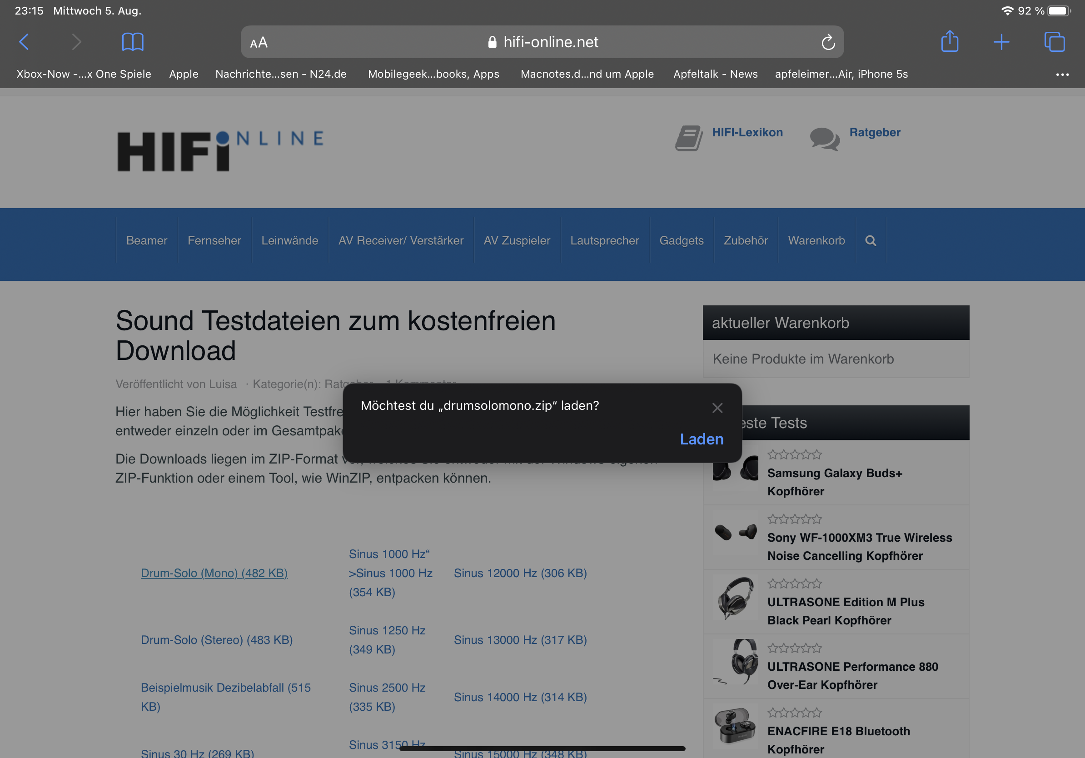The width and height of the screenshot is (1085, 758).
Task: Open the AV Receiver/ Verstärker menu
Action: [x=400, y=240]
